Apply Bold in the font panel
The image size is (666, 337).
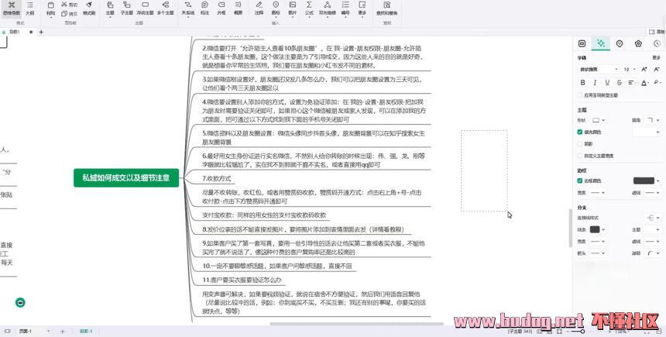point(582,82)
